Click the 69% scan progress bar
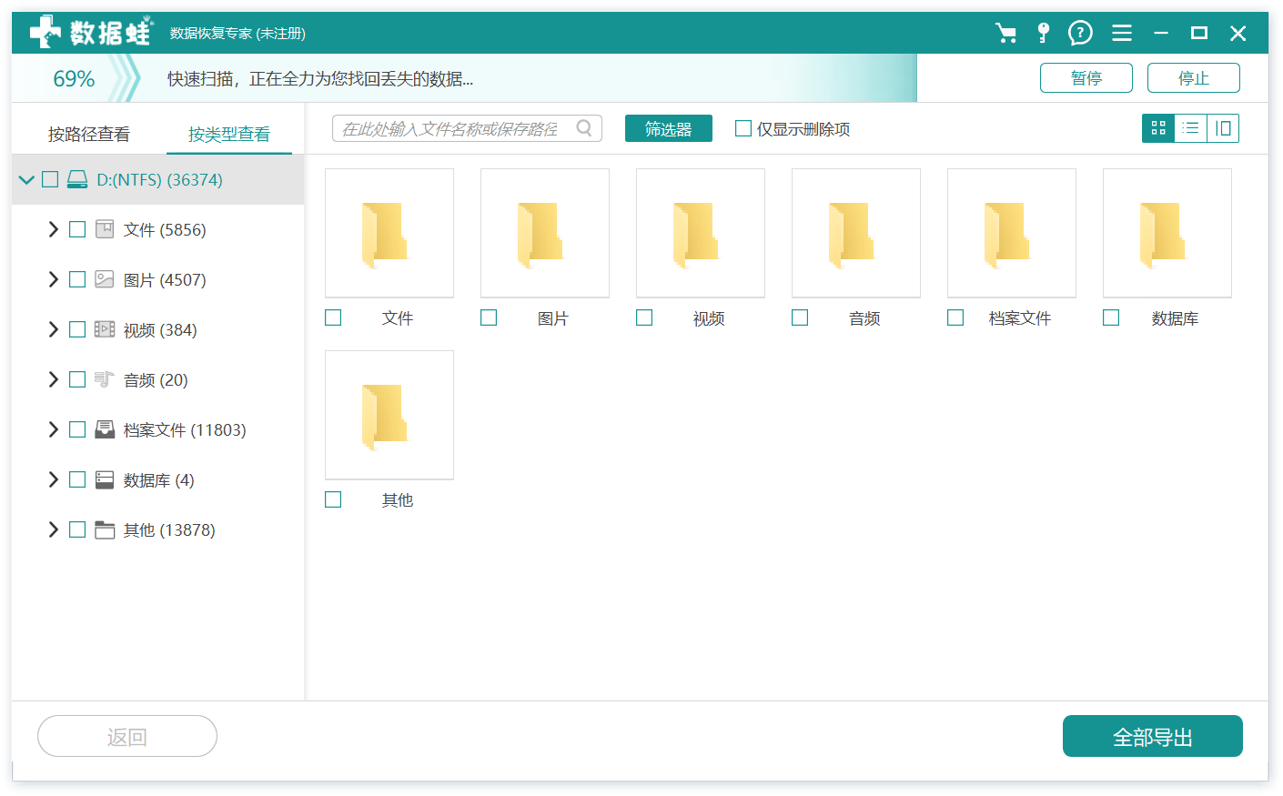 (464, 78)
